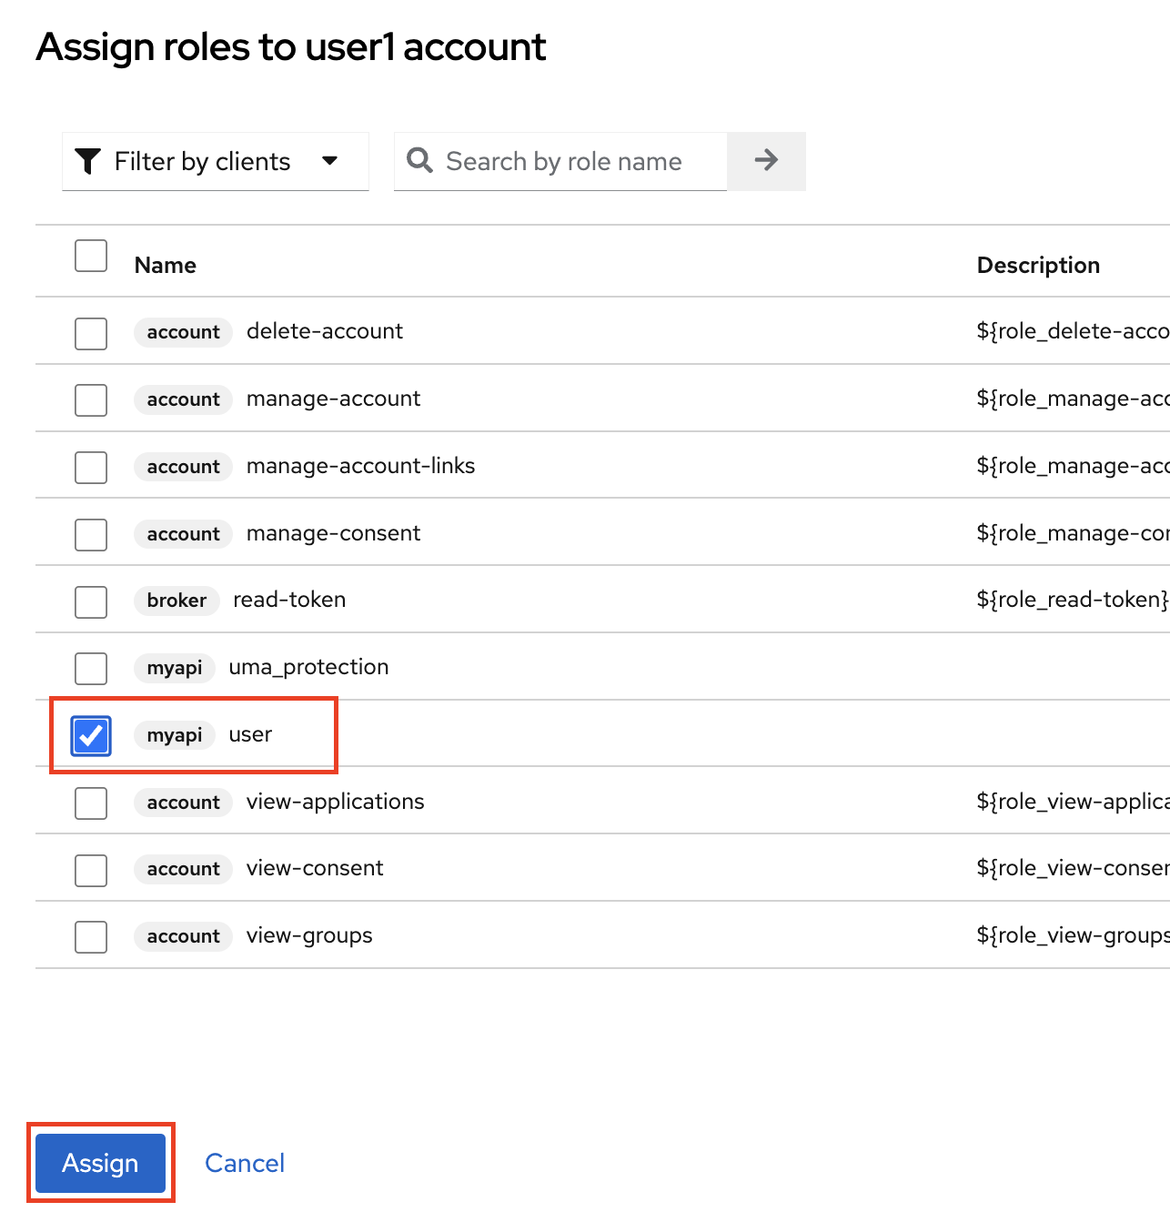Uncheck the myapi user role checkbox
This screenshot has width=1170, height=1212.
(91, 736)
